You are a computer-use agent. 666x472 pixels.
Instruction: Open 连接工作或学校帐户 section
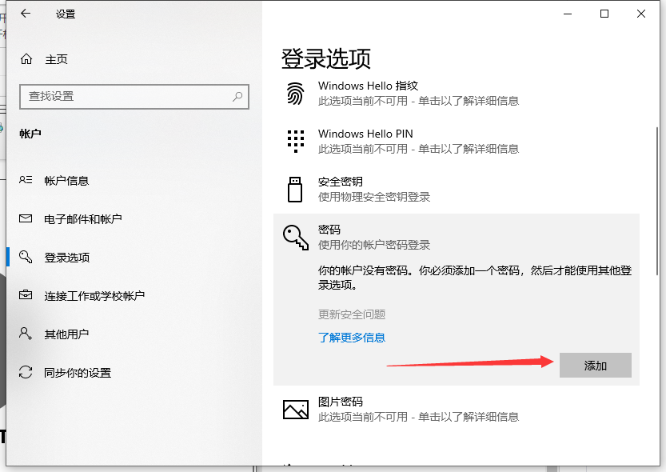[x=94, y=296]
